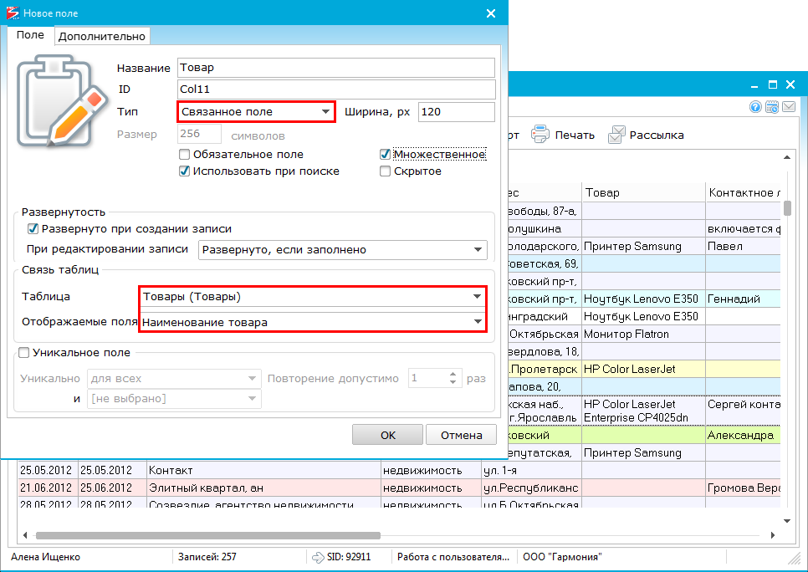The height and width of the screenshot is (572, 808).
Task: Increase Повторение допустимо spinner value
Action: pyautogui.click(x=453, y=375)
